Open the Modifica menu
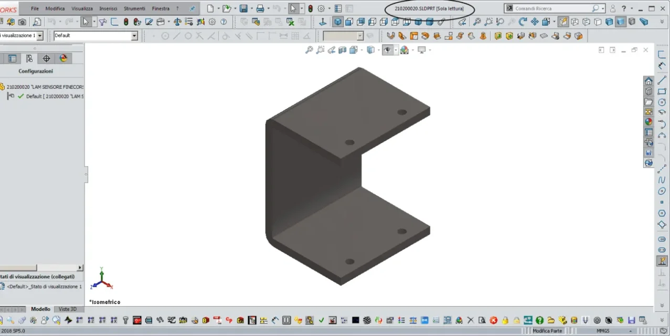 click(55, 8)
